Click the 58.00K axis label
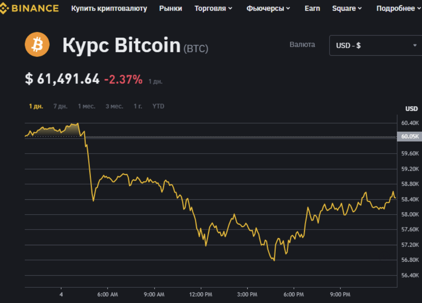The width and height of the screenshot is (422, 303). click(x=410, y=214)
